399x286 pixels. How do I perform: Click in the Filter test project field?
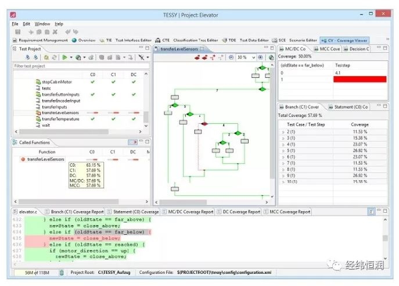pyautogui.click(x=81, y=66)
